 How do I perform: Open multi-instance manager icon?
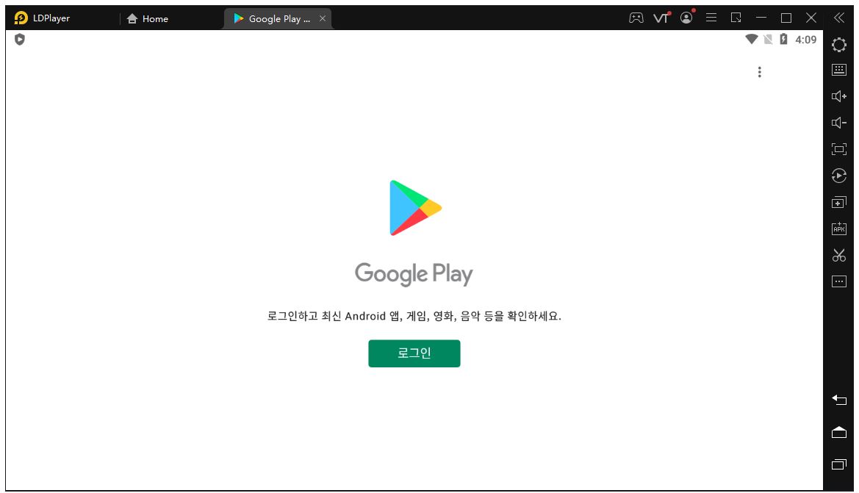[838, 202]
